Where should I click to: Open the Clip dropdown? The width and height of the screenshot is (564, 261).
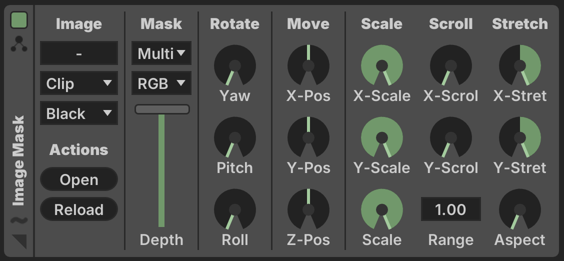(x=79, y=83)
